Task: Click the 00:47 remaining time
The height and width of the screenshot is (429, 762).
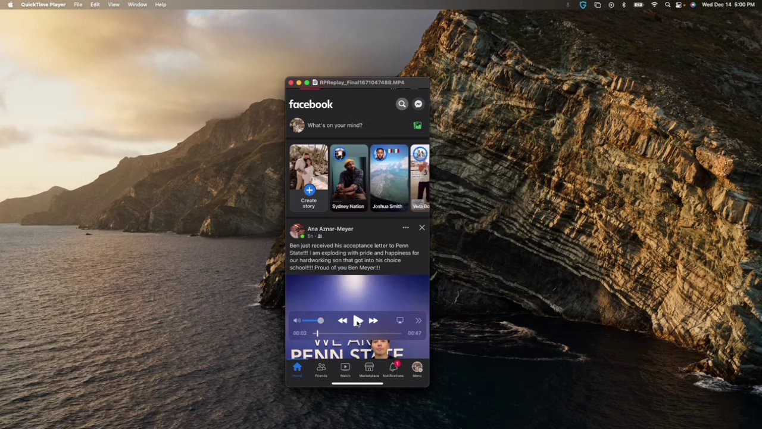Action: 414,334
